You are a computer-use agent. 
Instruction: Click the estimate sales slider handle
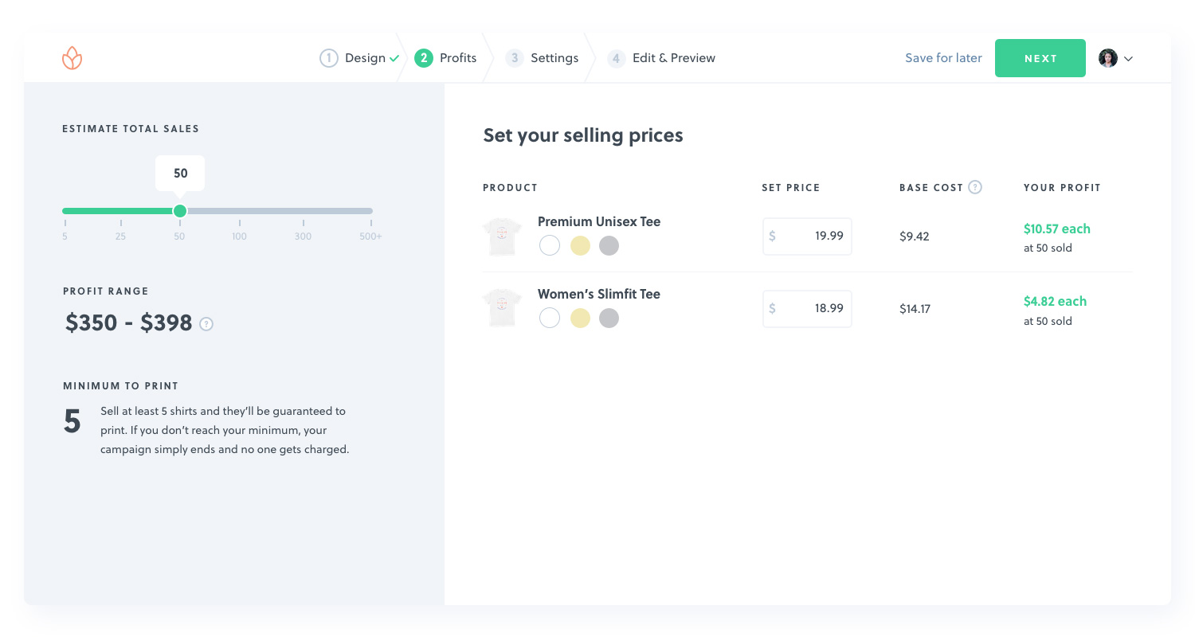click(x=180, y=211)
